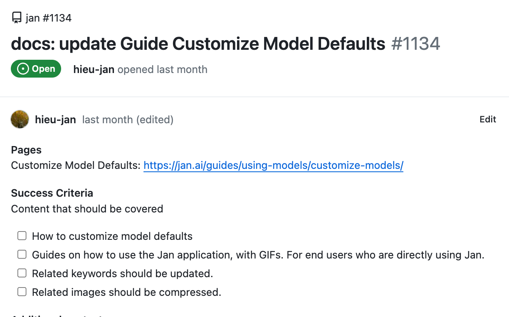This screenshot has width=509, height=317.
Task: Open the jan #1134 breadcrumb link
Action: pyautogui.click(x=48, y=18)
